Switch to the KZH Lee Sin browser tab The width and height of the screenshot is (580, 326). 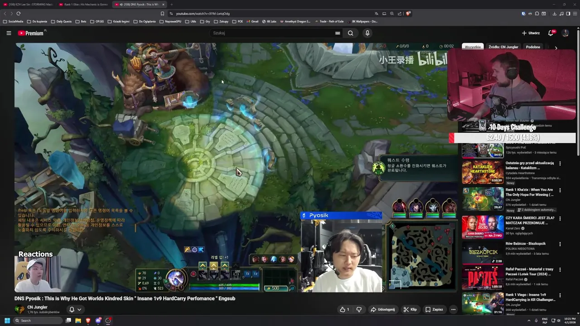click(28, 5)
